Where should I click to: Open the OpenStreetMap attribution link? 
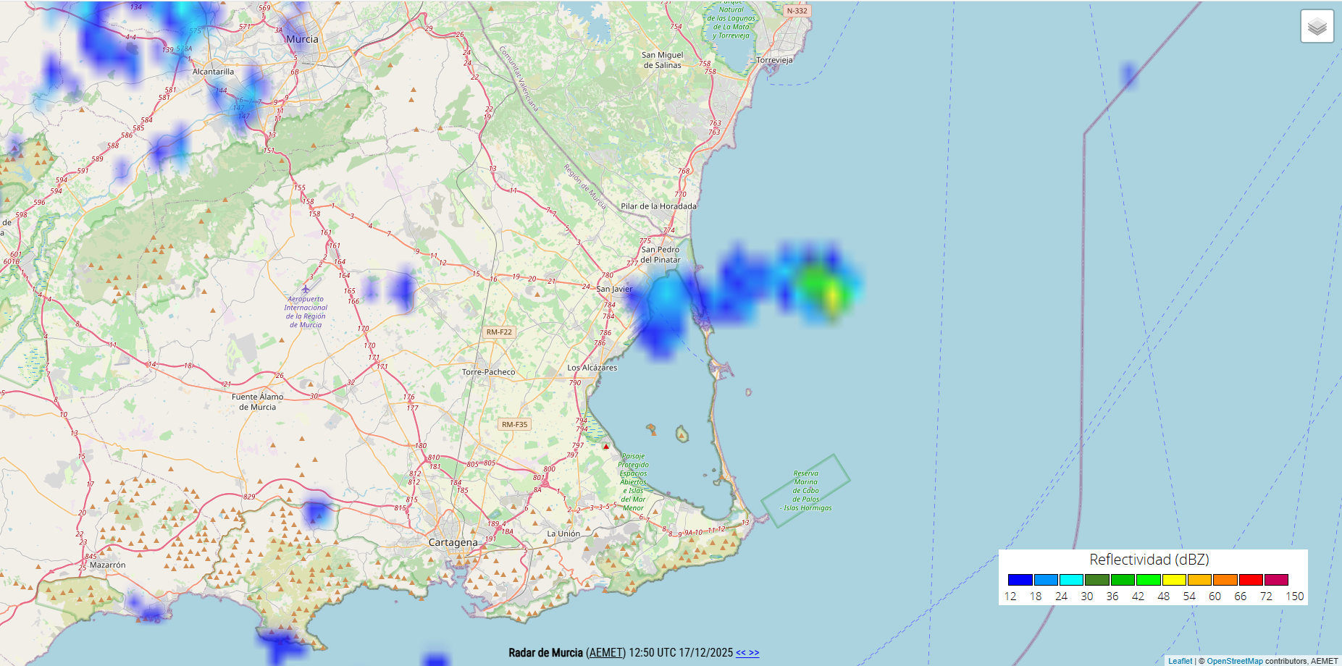coord(1234,661)
